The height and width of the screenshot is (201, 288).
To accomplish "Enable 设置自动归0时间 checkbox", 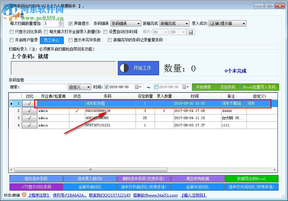I will 105,32.
